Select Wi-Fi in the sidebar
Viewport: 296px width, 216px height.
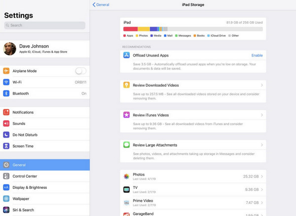(x=45, y=82)
